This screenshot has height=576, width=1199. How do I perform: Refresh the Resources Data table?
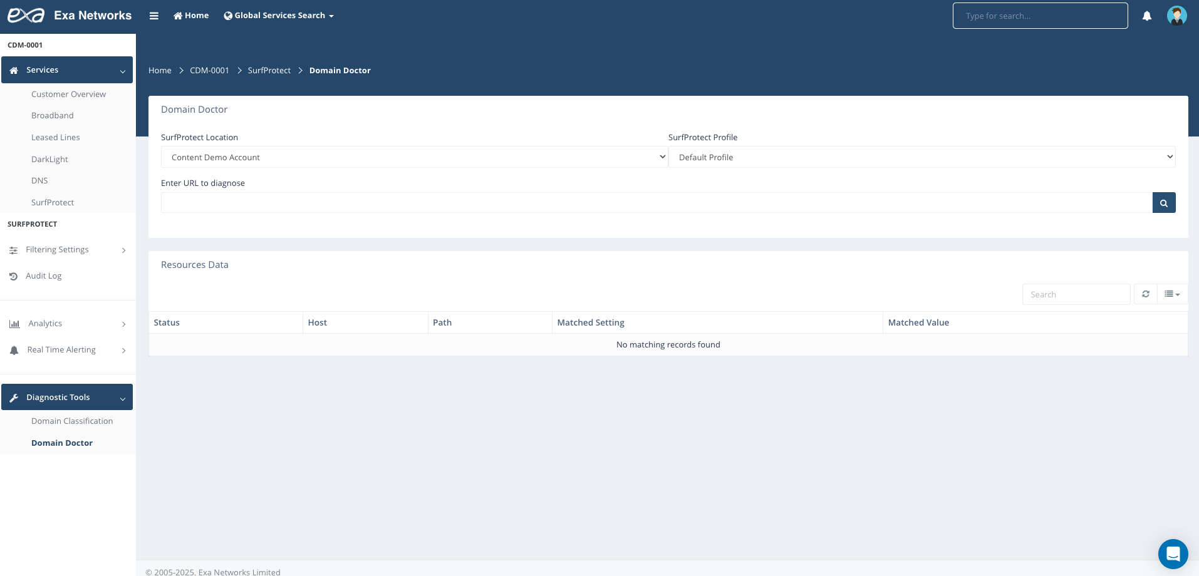coord(1145,294)
